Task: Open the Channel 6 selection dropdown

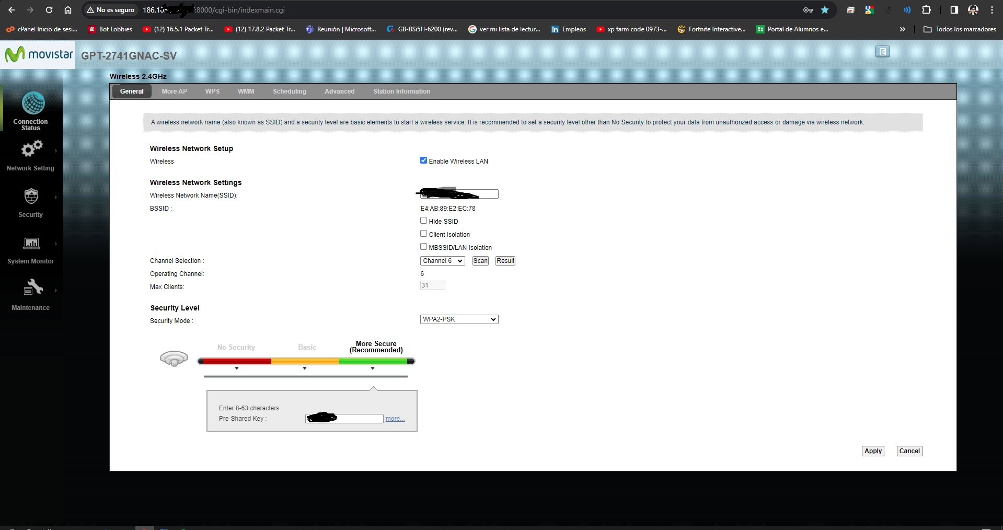Action: [442, 261]
